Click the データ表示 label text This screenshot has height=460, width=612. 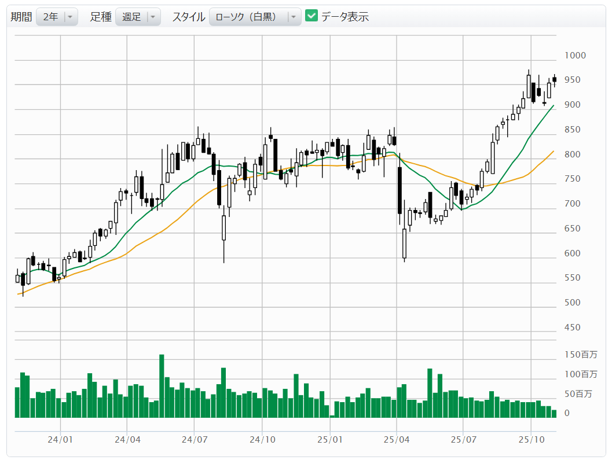point(345,17)
